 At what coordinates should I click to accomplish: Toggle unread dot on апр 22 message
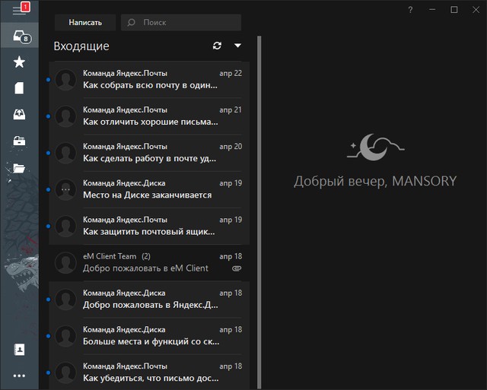[49, 79]
